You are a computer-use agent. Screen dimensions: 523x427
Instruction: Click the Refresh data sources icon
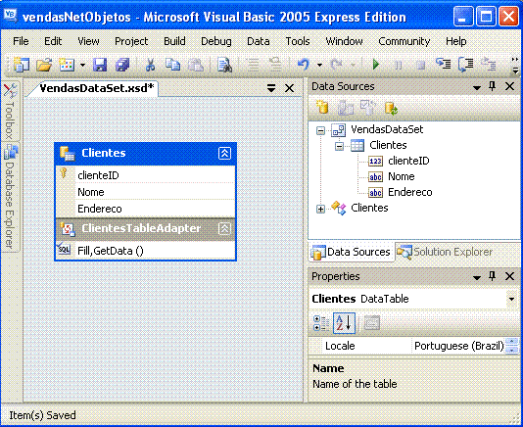391,108
